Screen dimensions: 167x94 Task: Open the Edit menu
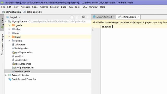9,7
